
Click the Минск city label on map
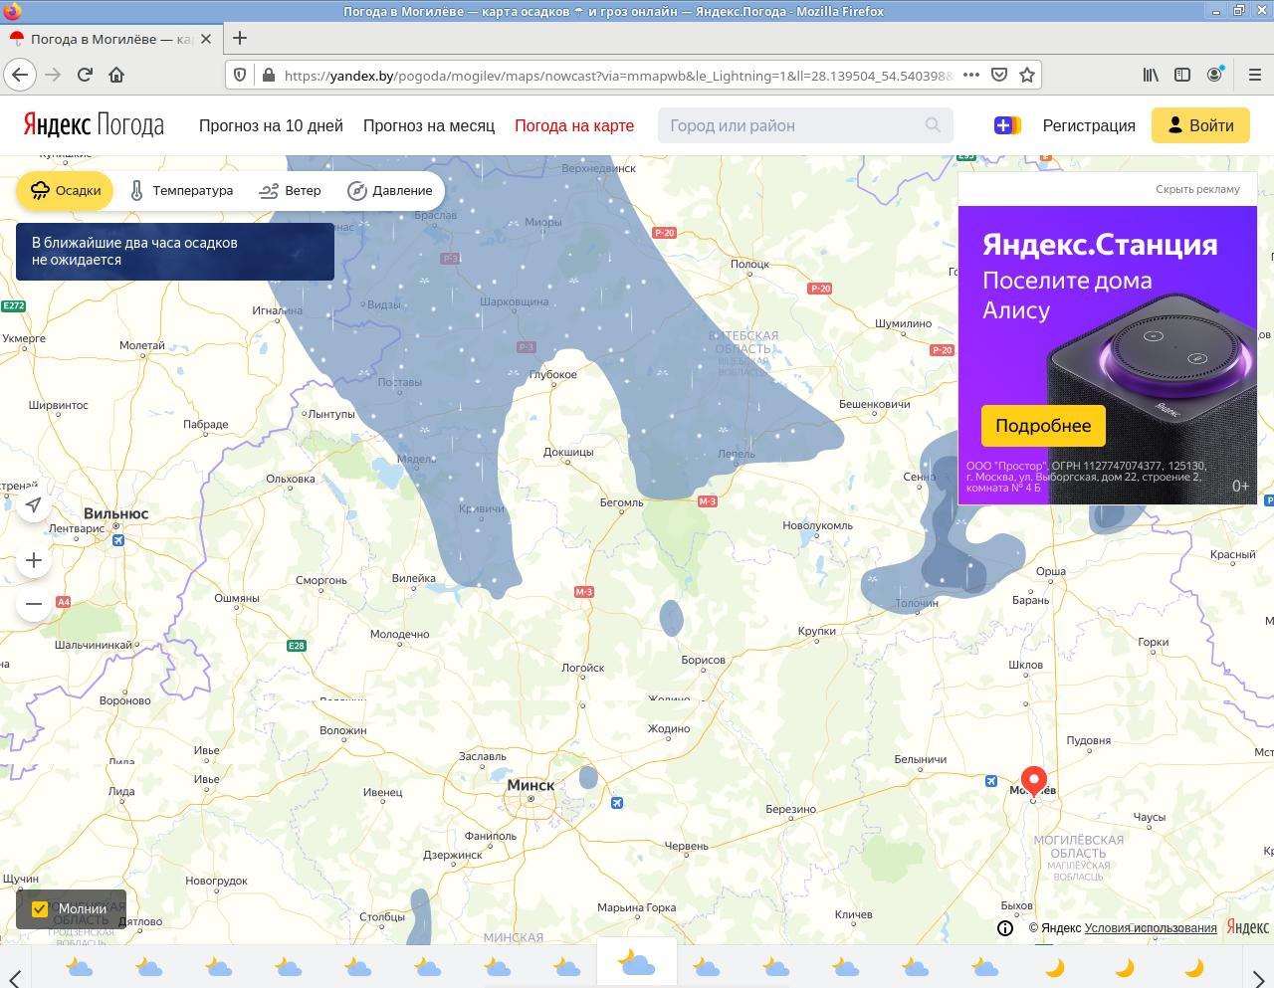pos(531,785)
